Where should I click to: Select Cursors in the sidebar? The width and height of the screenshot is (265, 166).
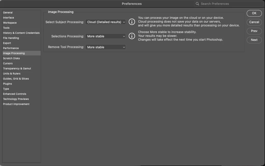(21, 63)
